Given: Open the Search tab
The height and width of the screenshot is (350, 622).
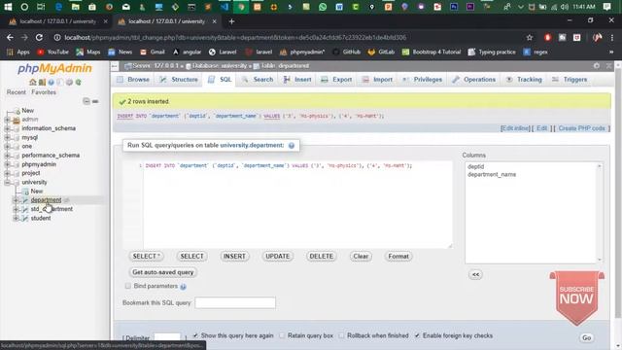Looking at the screenshot, I should pyautogui.click(x=258, y=80).
